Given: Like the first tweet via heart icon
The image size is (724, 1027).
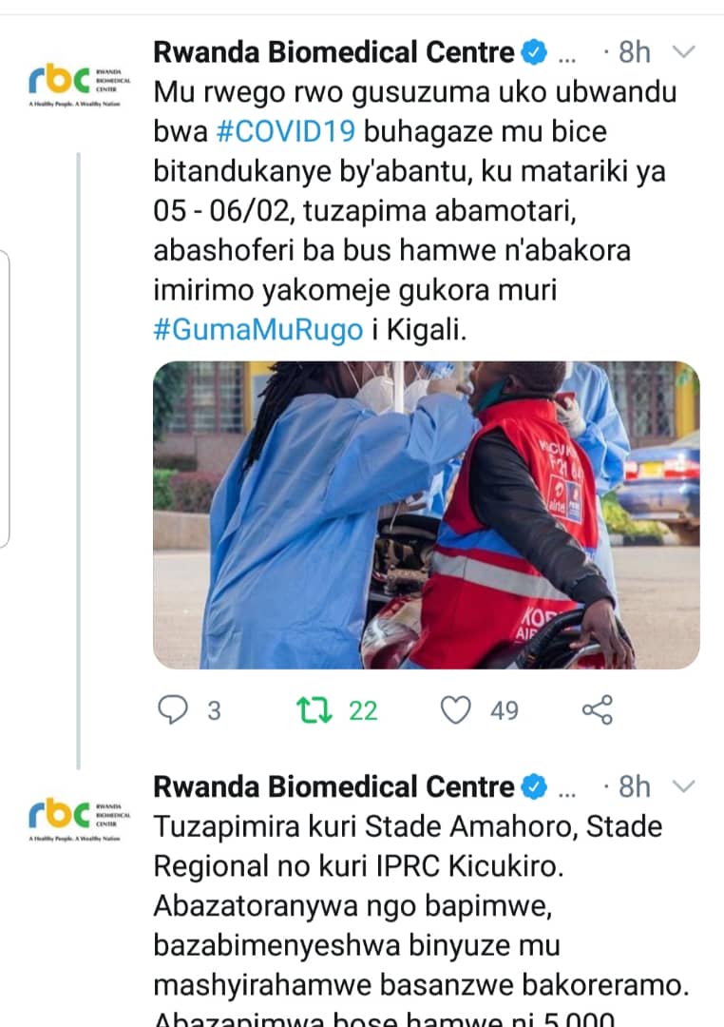Looking at the screenshot, I should [x=456, y=710].
